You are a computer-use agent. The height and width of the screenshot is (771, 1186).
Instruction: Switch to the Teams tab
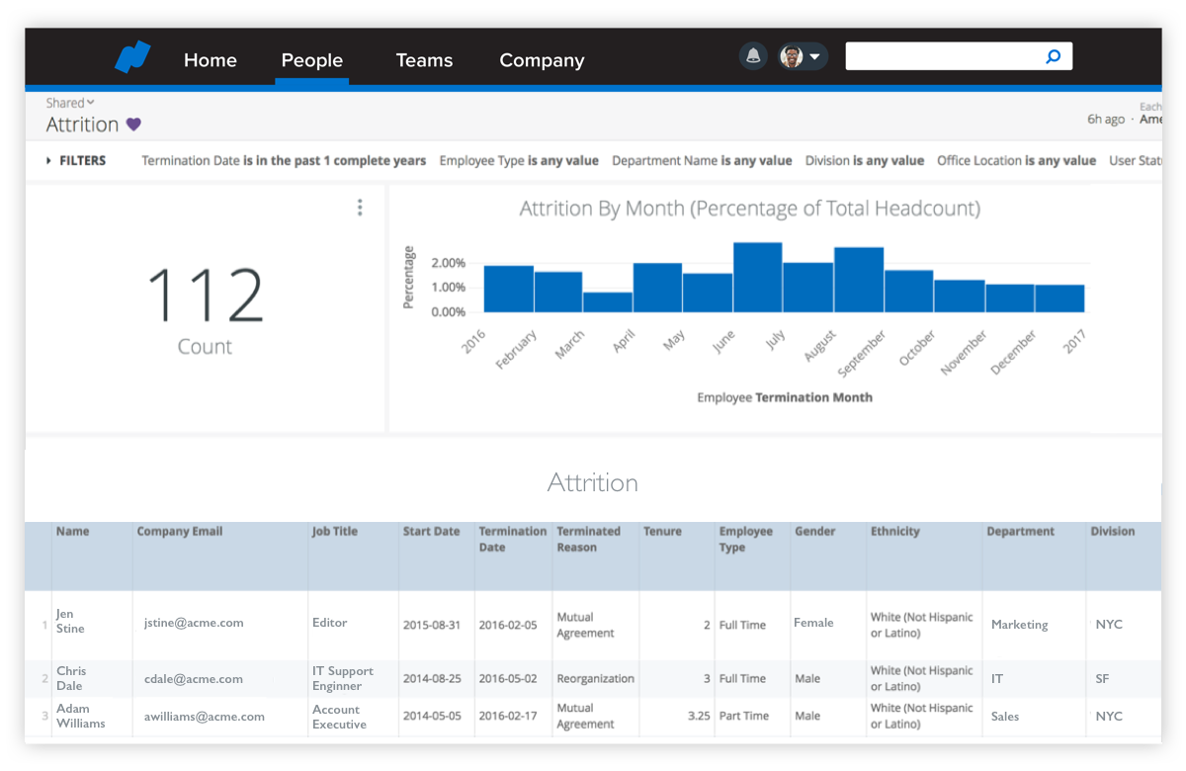(424, 60)
